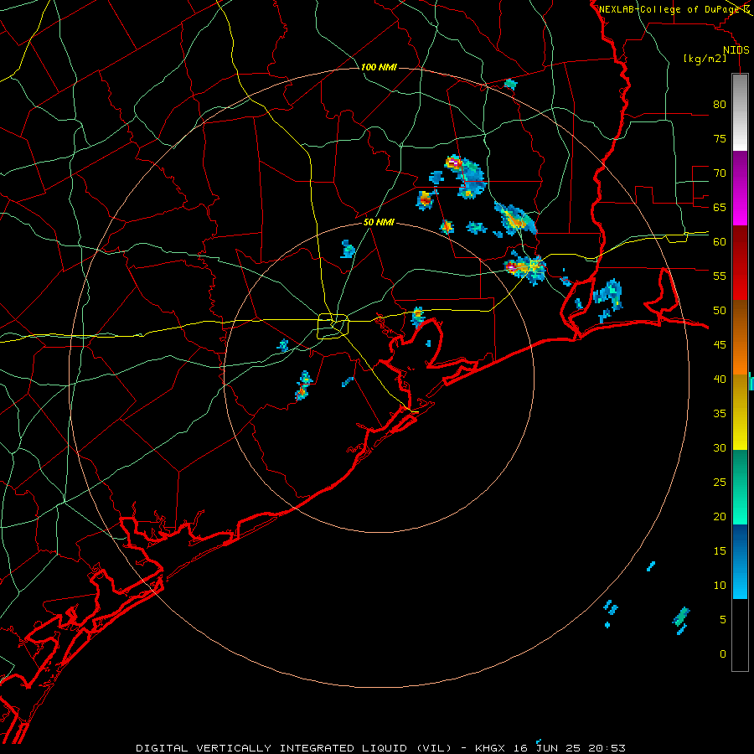The image size is (754, 754).
Task: Click the scale value 25
Action: (720, 482)
